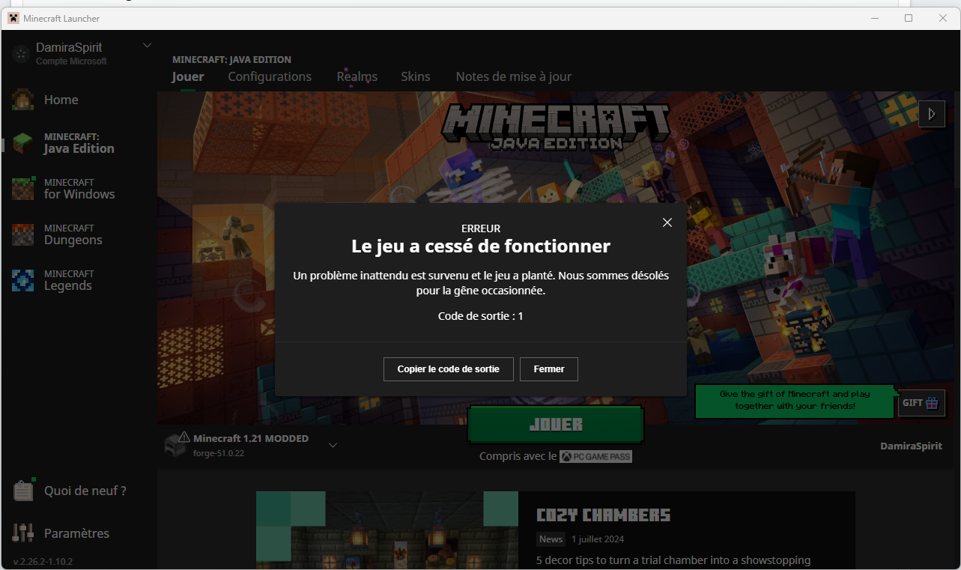The image size is (961, 570).
Task: Open the 'Quoi de neuf ?' clipboard icon
Action: (23, 490)
